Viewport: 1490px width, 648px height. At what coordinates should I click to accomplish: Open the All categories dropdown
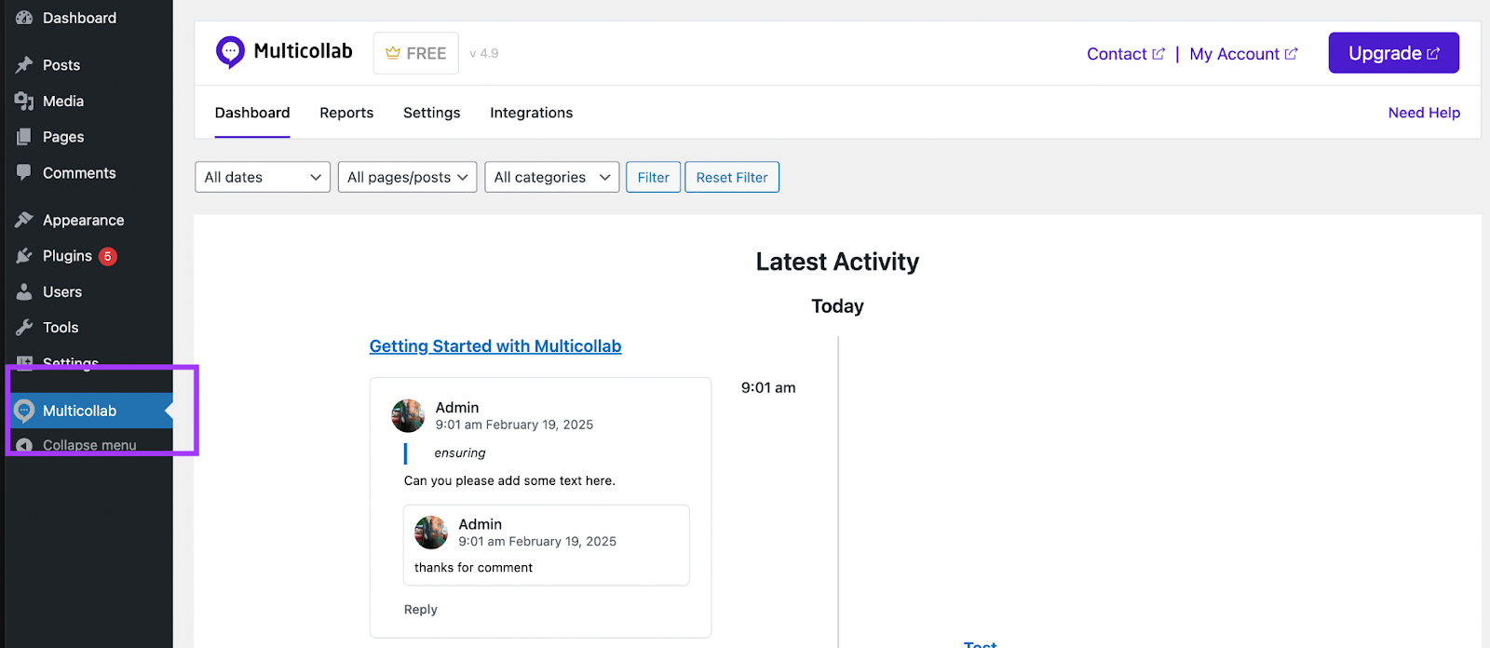coord(552,177)
